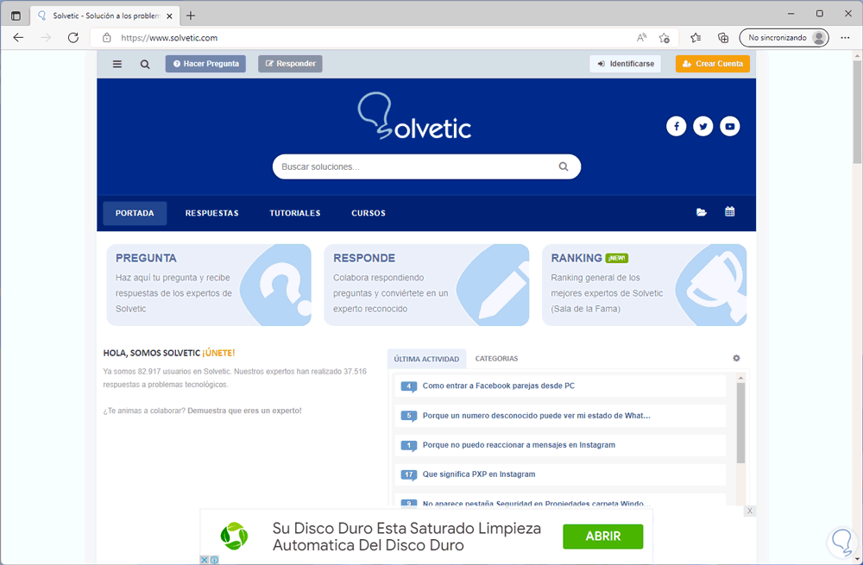Select the CURSOS menu item
The width and height of the screenshot is (863, 565).
point(369,213)
